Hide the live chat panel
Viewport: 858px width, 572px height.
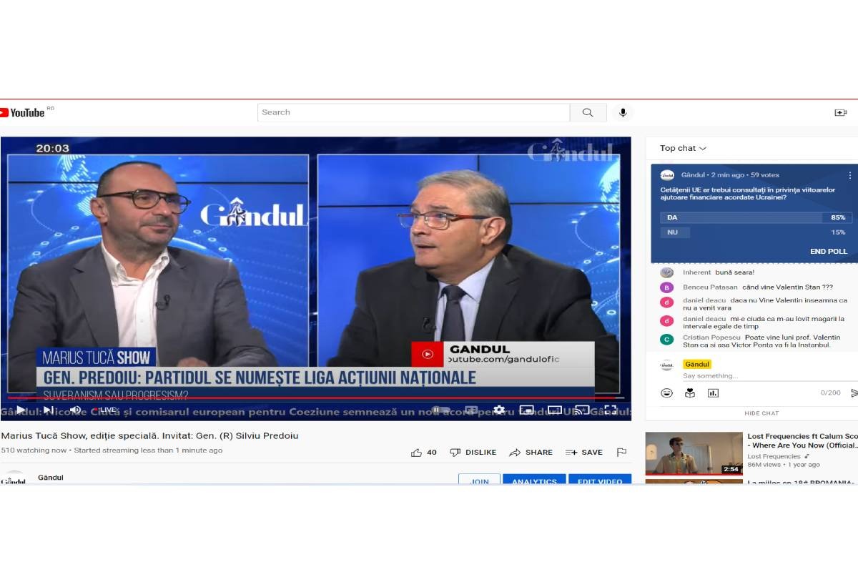761,413
